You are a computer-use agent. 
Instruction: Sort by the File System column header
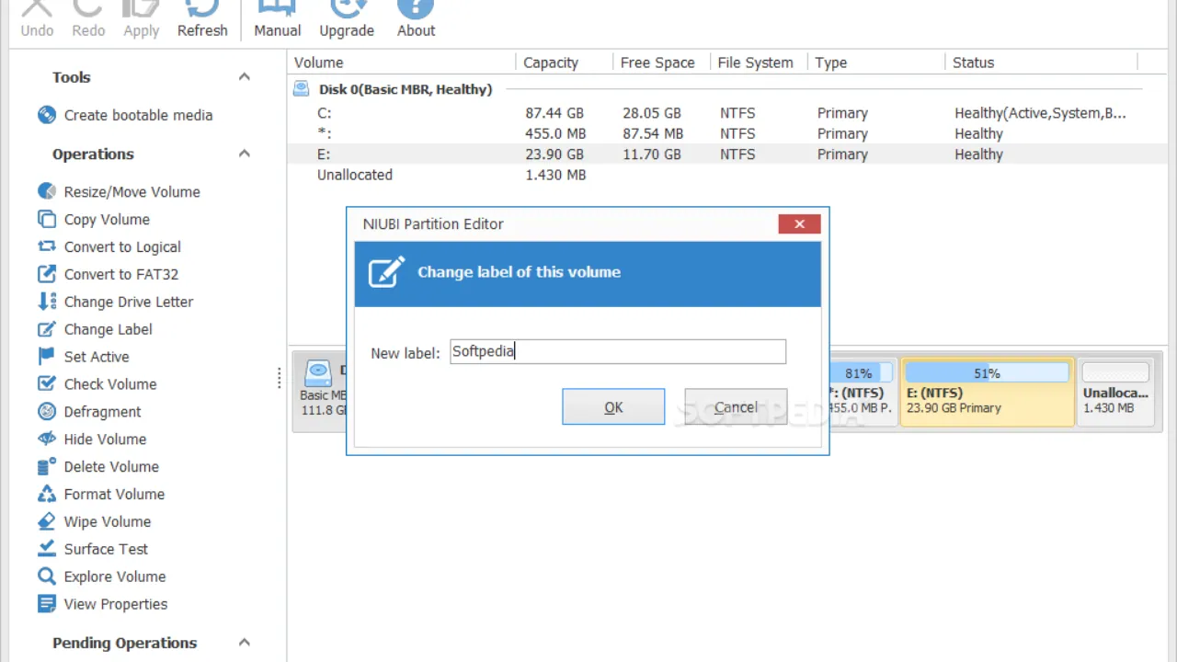(x=759, y=63)
